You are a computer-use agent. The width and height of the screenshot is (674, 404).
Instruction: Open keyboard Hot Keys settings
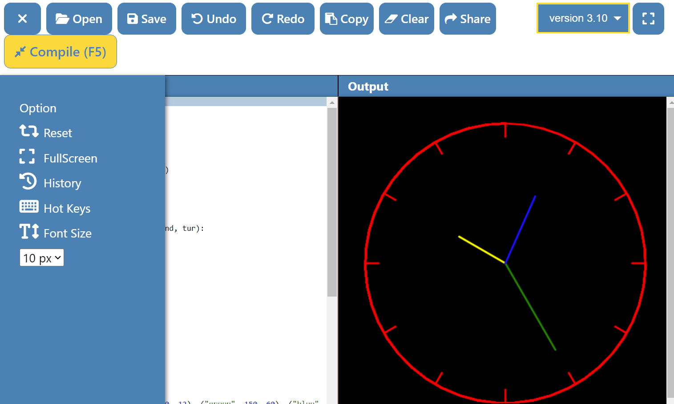click(67, 208)
